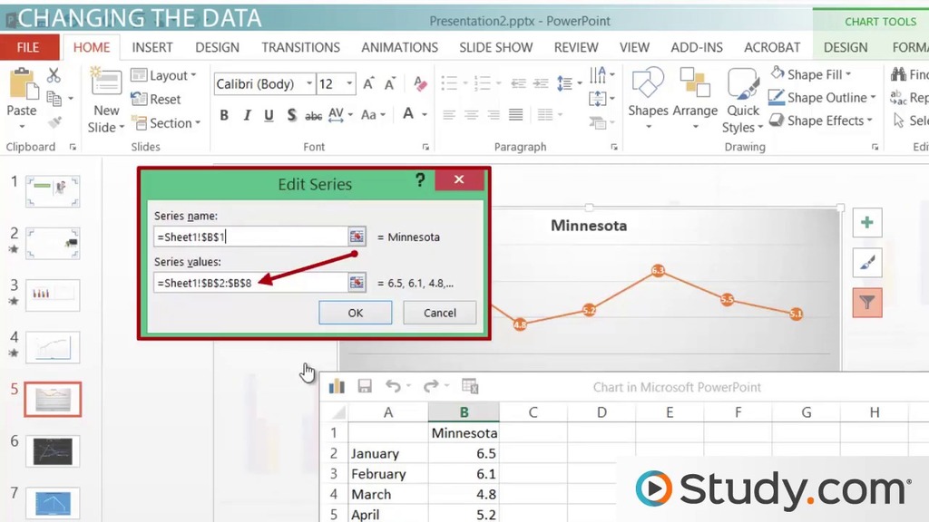Switch to the INSERT ribbon tab

coord(152,47)
